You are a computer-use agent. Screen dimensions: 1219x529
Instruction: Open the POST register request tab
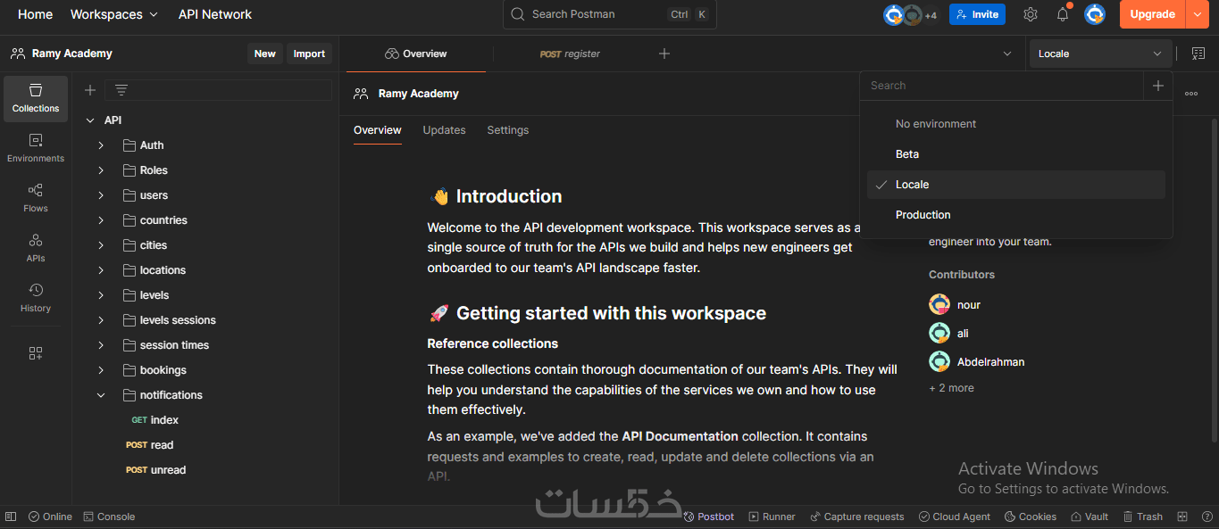(570, 54)
